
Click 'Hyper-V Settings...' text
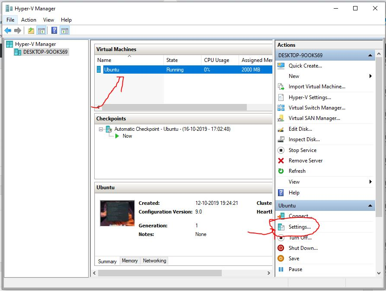(309, 97)
